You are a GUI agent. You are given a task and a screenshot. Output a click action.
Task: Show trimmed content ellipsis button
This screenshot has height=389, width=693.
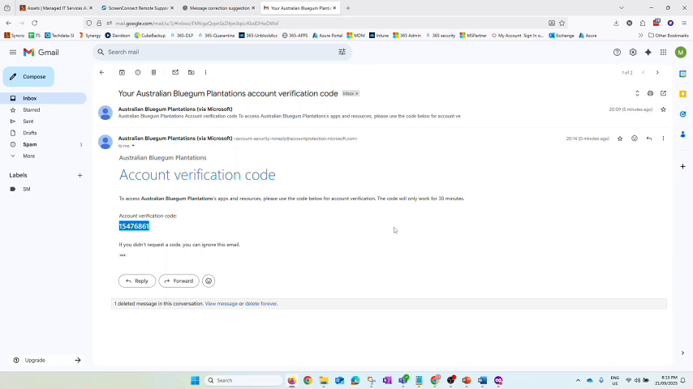point(123,255)
